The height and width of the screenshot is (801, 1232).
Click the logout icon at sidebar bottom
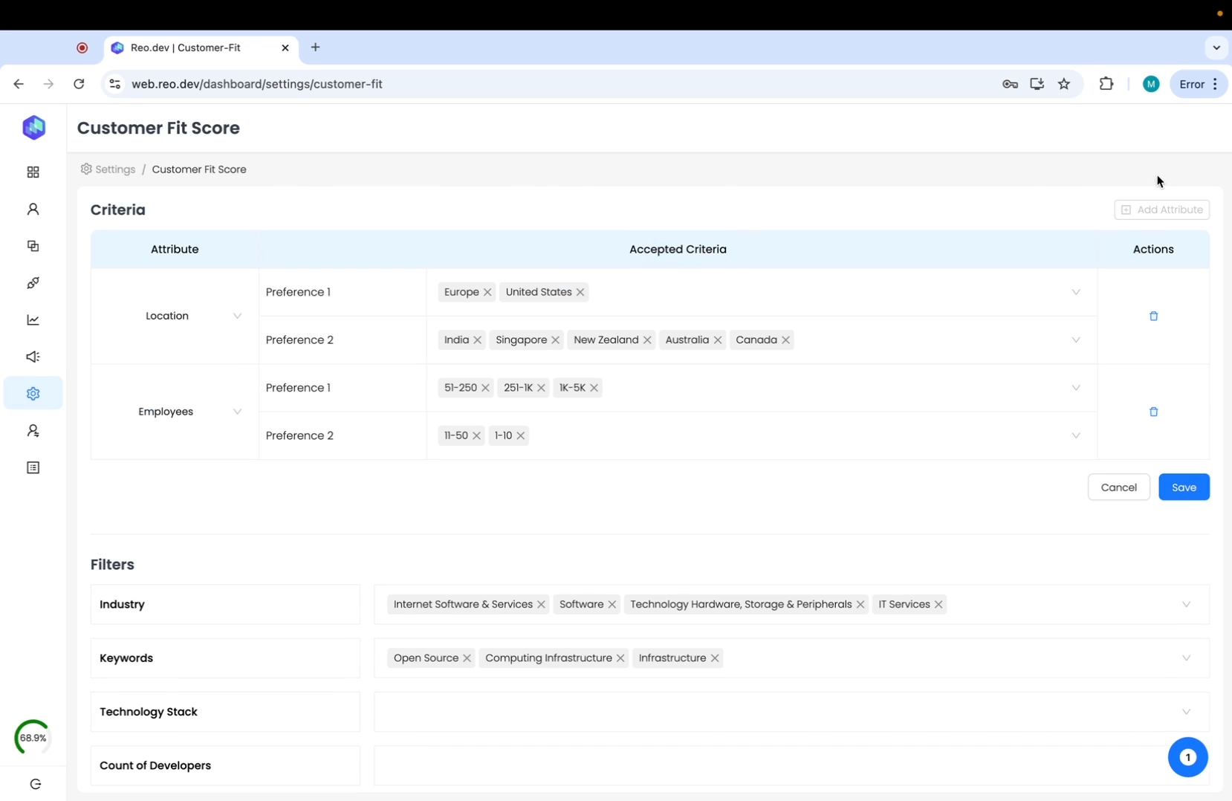(35, 784)
